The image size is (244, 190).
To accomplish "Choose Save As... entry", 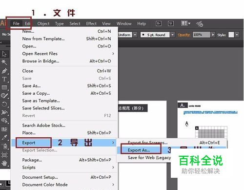I will pos(64,86).
